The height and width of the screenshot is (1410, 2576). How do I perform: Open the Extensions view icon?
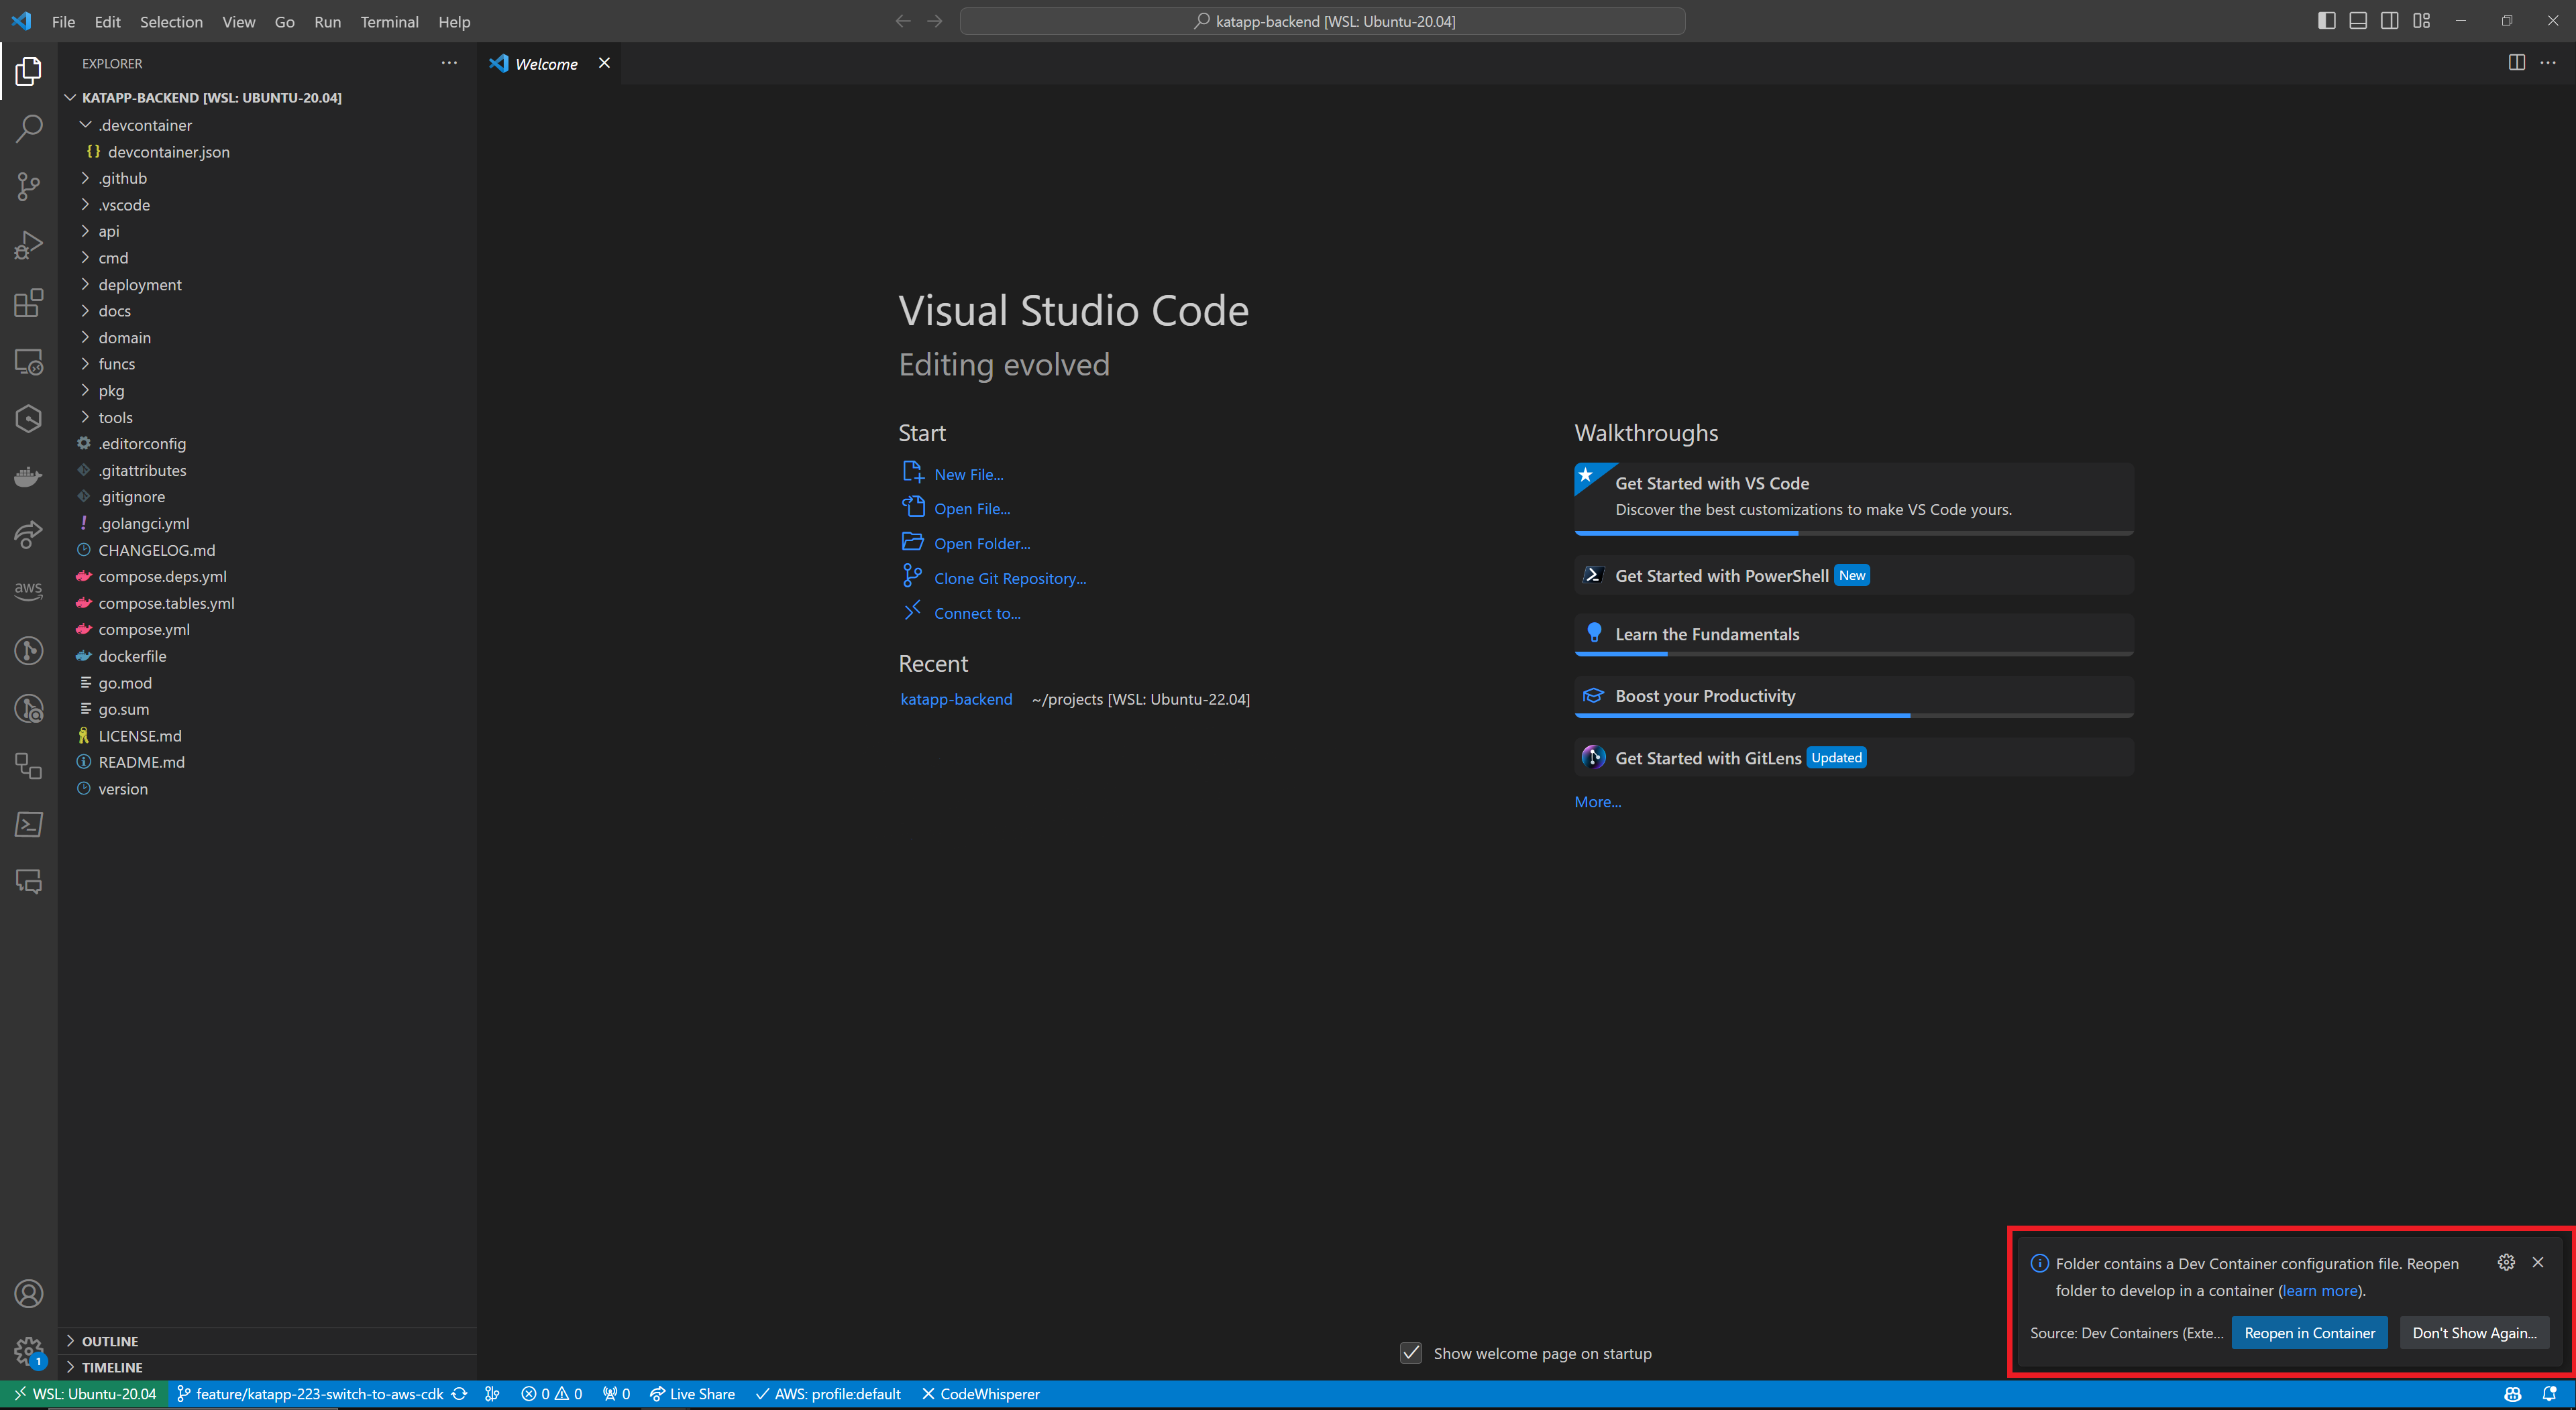point(29,303)
